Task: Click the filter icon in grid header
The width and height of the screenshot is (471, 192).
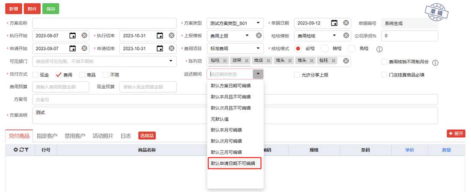Action: point(27,150)
